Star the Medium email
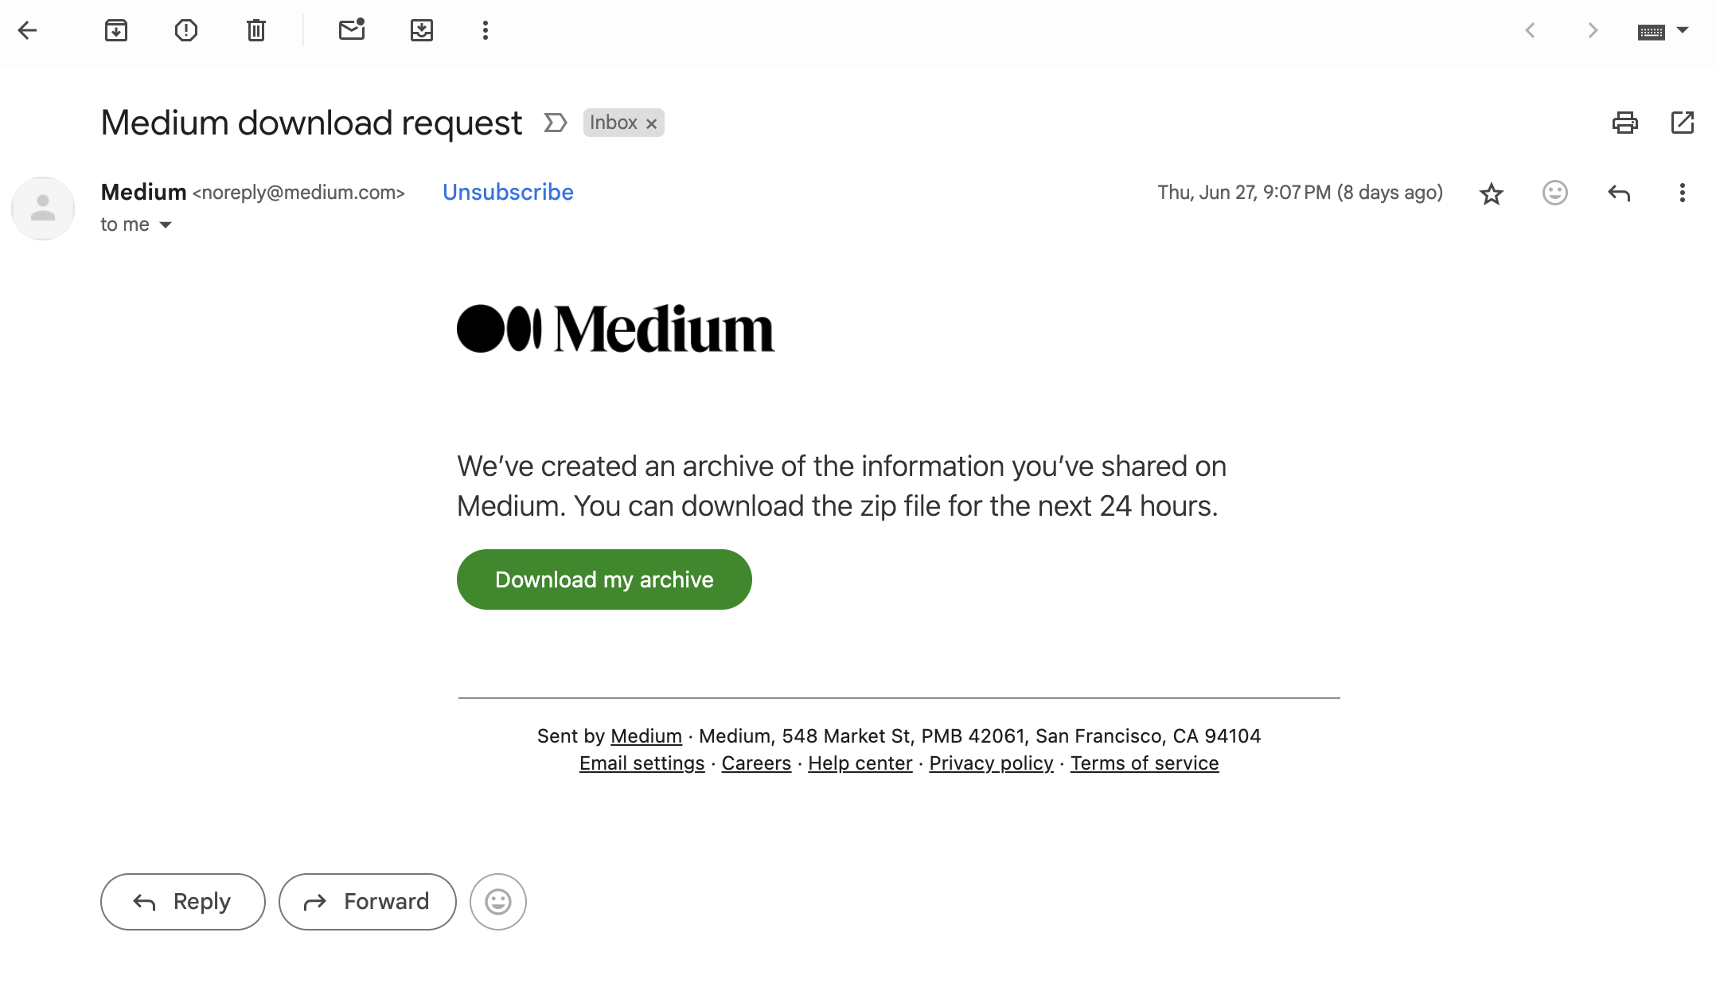The width and height of the screenshot is (1716, 987). pyautogui.click(x=1491, y=193)
